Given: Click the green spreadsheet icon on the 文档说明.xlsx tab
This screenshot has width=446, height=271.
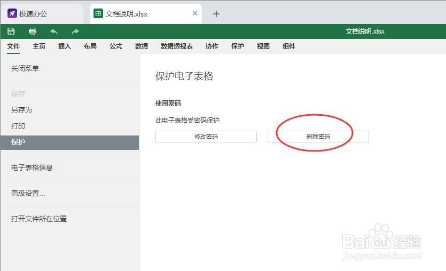Looking at the screenshot, I should tap(98, 13).
